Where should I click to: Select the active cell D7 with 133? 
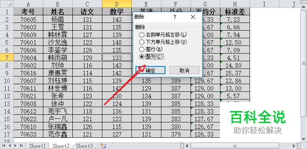pyautogui.click(x=117, y=58)
